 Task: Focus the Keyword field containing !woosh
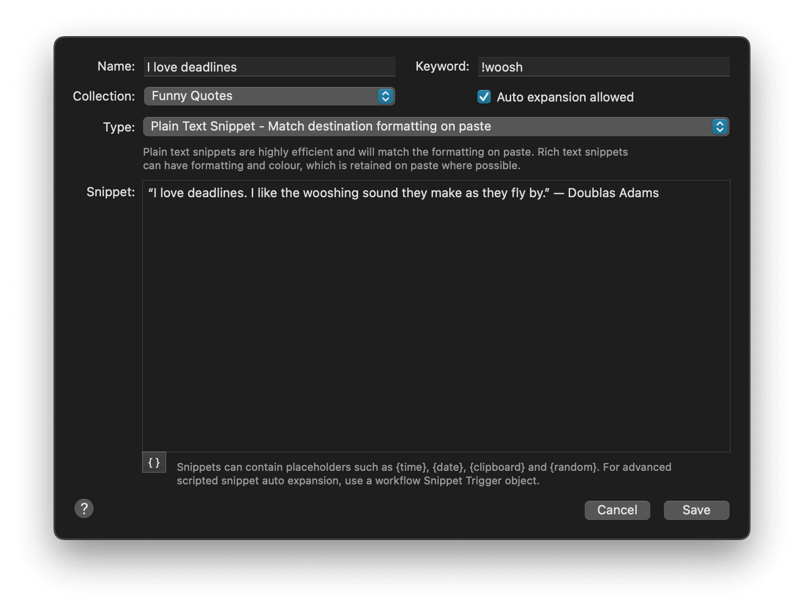603,67
